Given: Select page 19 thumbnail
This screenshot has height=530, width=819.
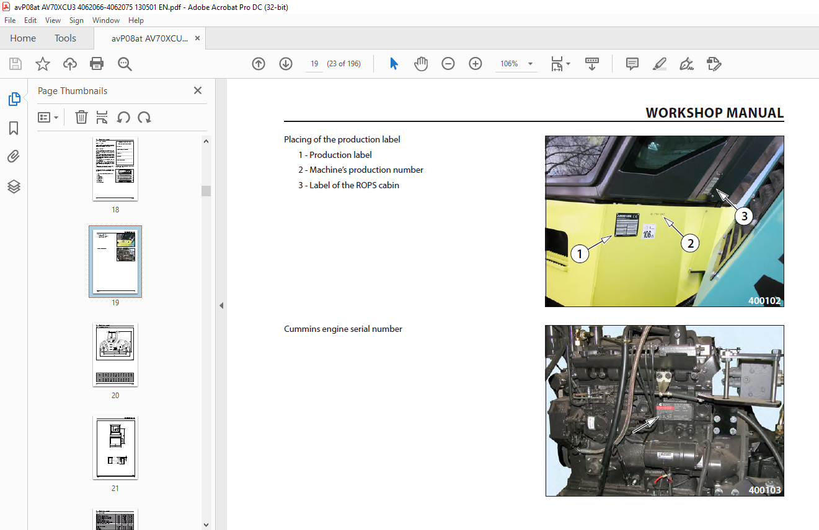Looking at the screenshot, I should pos(115,261).
